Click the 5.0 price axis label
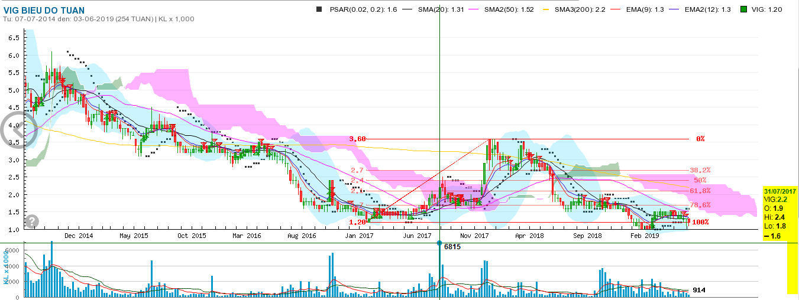The image size is (799, 300). pos(13,90)
